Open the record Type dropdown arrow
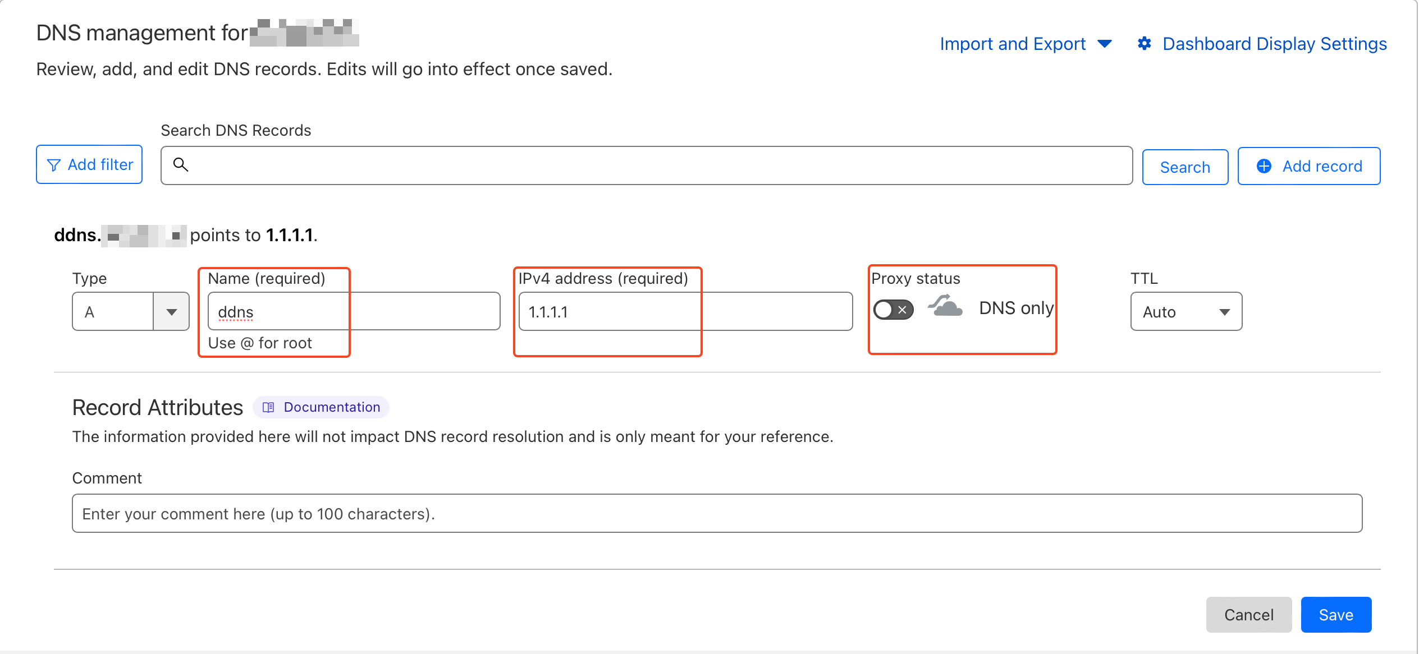 coord(171,312)
